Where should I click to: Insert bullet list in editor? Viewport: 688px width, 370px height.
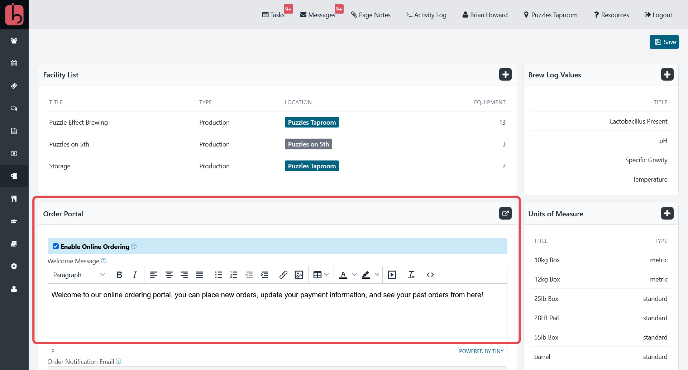(x=219, y=275)
